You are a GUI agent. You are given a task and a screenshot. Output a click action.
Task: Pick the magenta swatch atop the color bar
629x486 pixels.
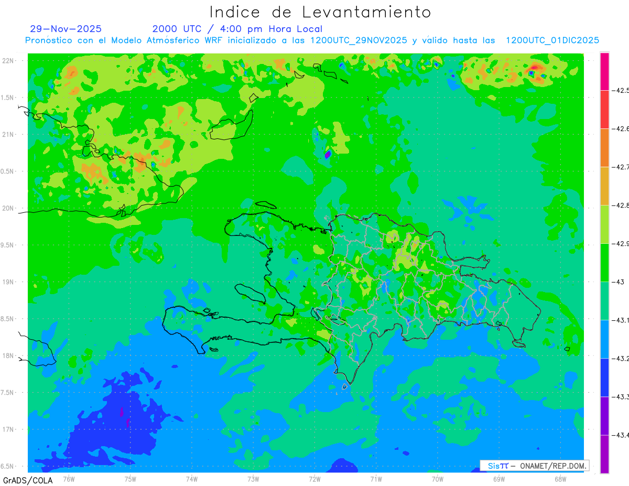pos(604,71)
